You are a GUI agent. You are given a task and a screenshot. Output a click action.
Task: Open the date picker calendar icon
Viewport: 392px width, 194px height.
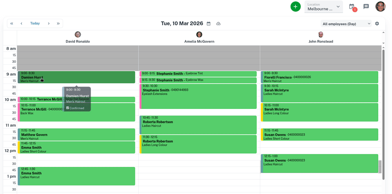[x=209, y=24]
